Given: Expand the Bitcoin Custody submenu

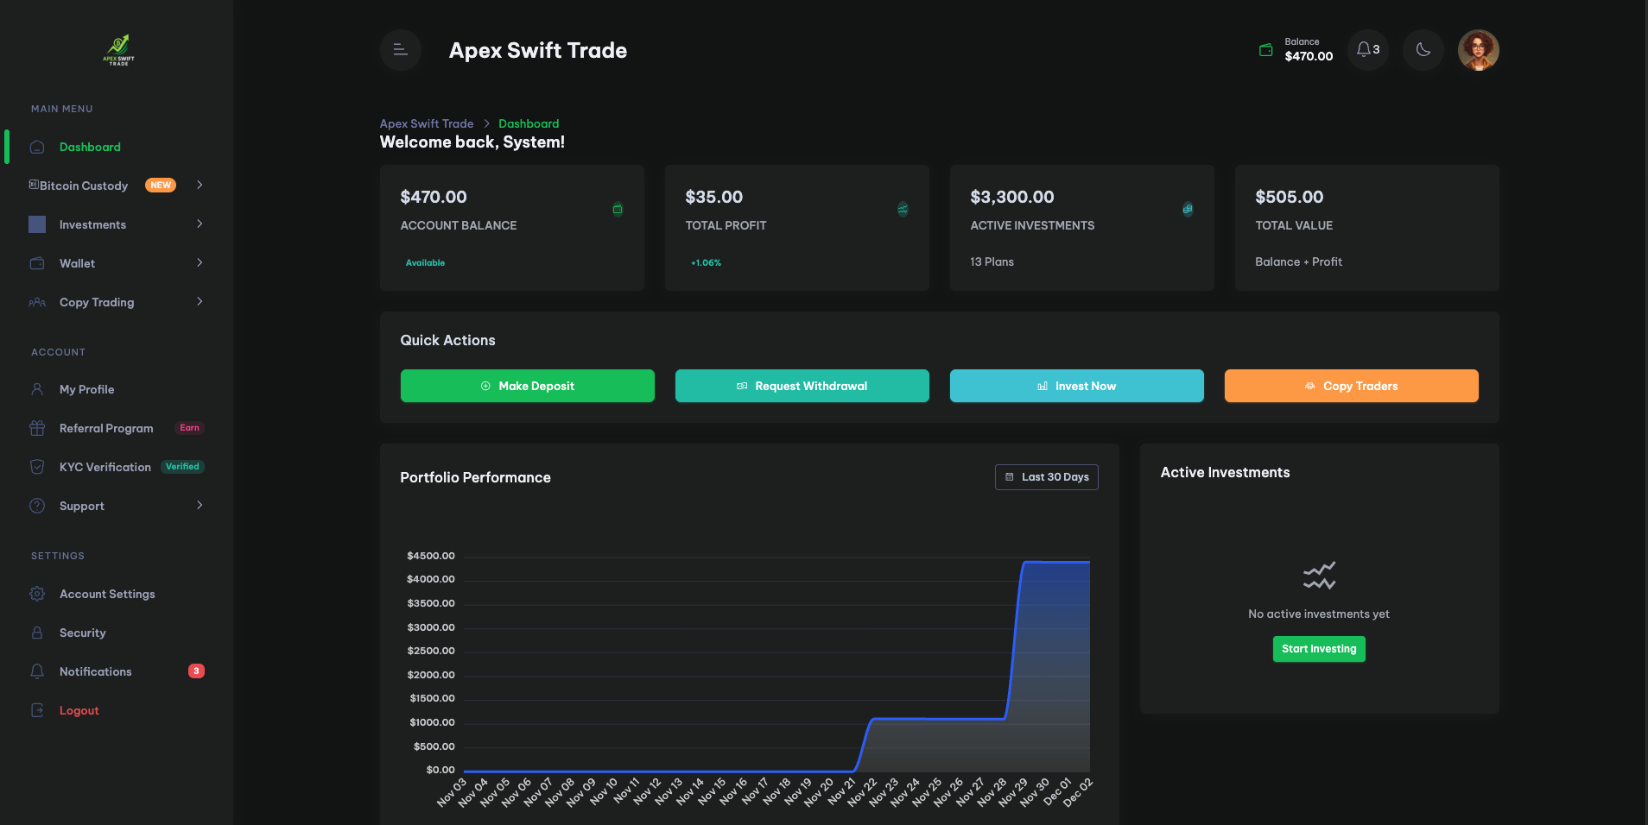Looking at the screenshot, I should [x=200, y=185].
